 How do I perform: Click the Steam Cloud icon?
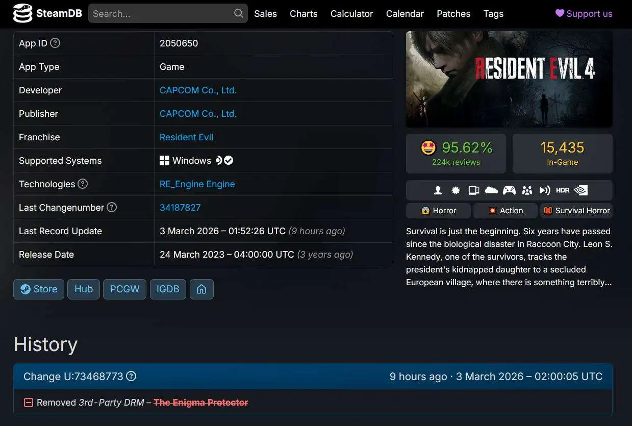click(491, 190)
